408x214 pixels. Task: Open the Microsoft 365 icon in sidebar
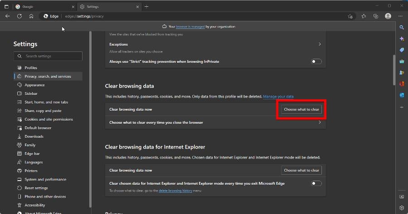[x=402, y=84]
